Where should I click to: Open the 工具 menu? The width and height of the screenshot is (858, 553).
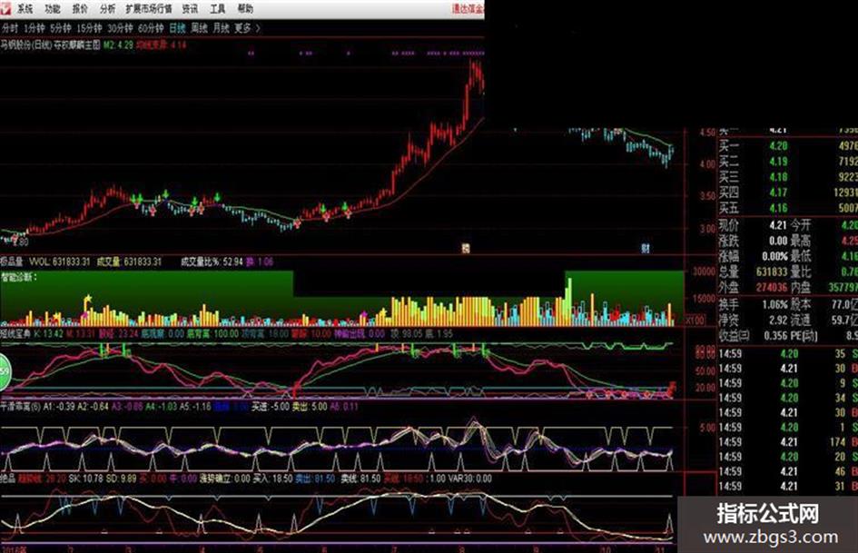click(x=218, y=9)
